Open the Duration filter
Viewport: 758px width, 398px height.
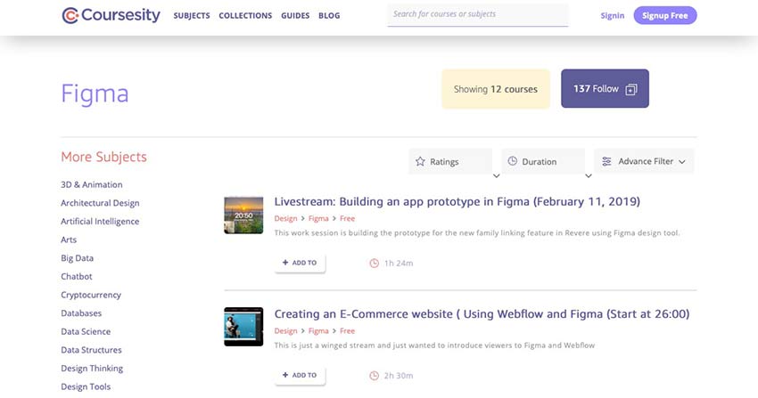click(x=543, y=162)
